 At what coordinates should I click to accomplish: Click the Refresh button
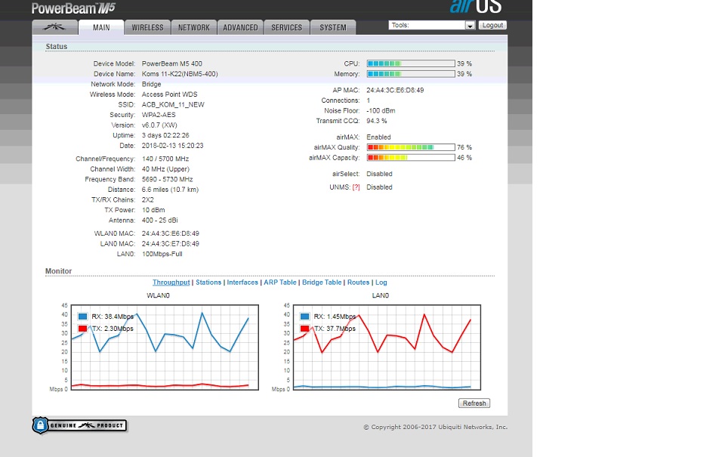(474, 403)
